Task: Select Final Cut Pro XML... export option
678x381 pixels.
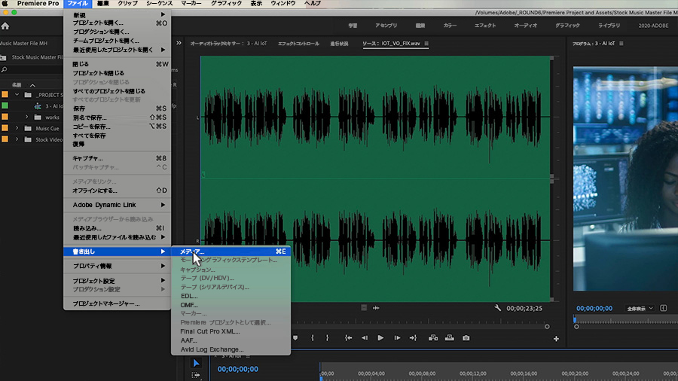Action: tap(210, 331)
